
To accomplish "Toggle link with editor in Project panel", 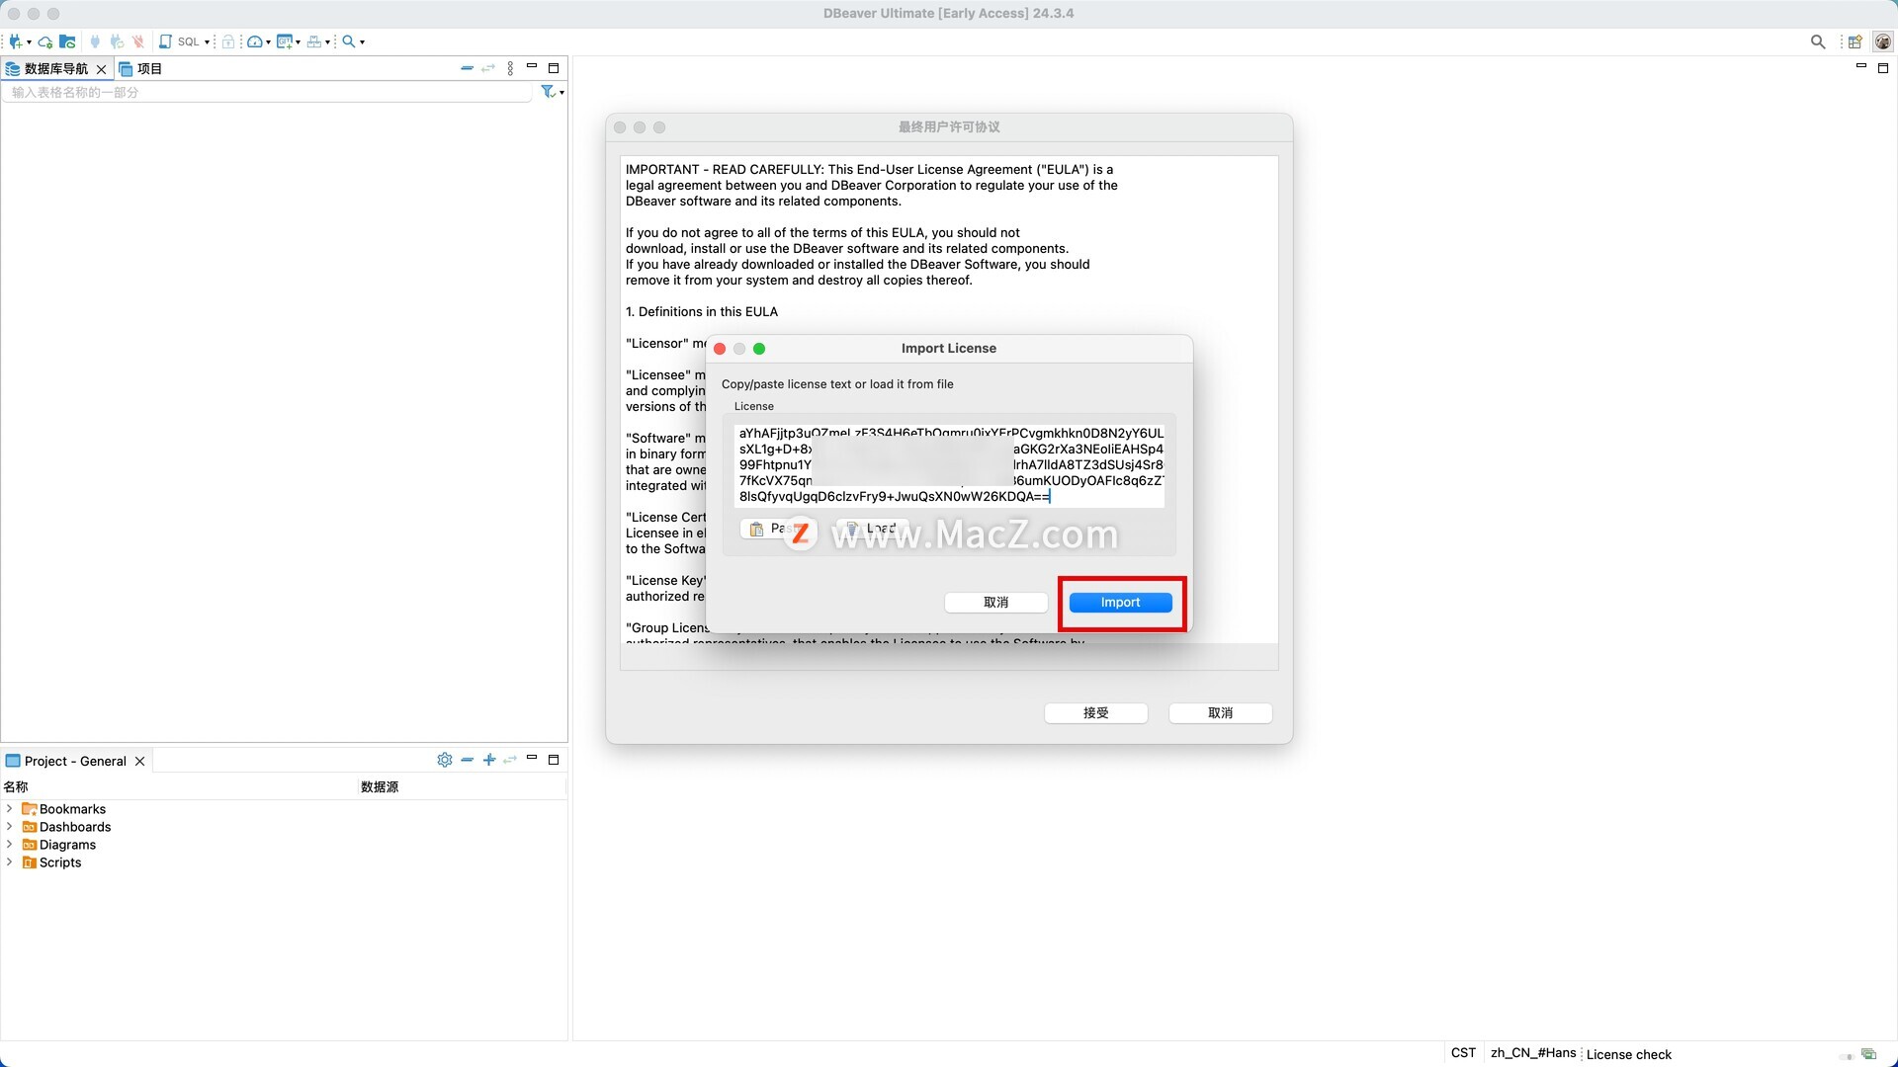I will (x=510, y=760).
